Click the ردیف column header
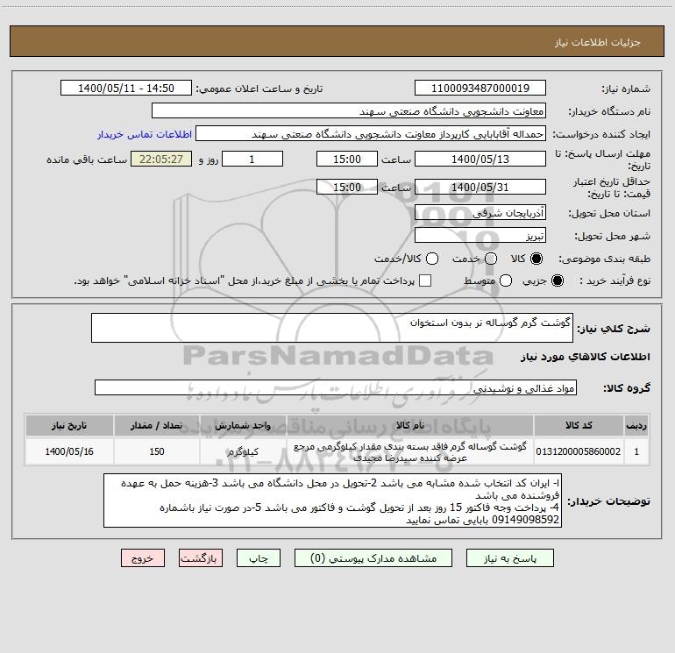Screen dimensions: 675x653 coord(636,425)
